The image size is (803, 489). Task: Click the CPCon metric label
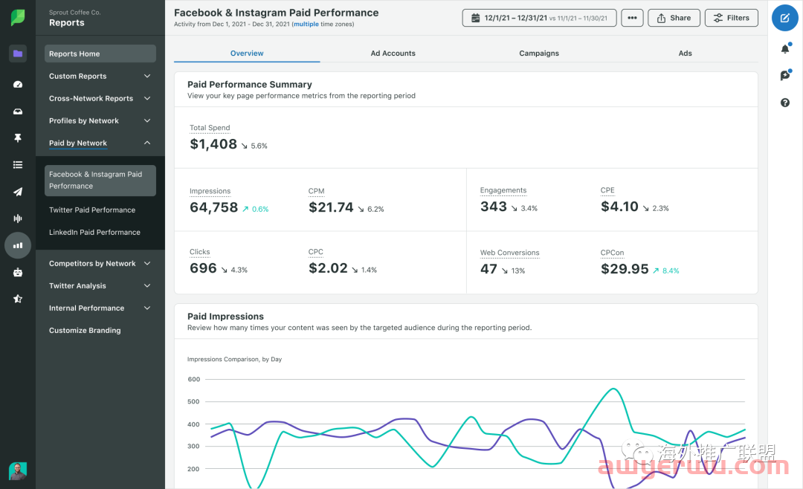[x=613, y=253]
